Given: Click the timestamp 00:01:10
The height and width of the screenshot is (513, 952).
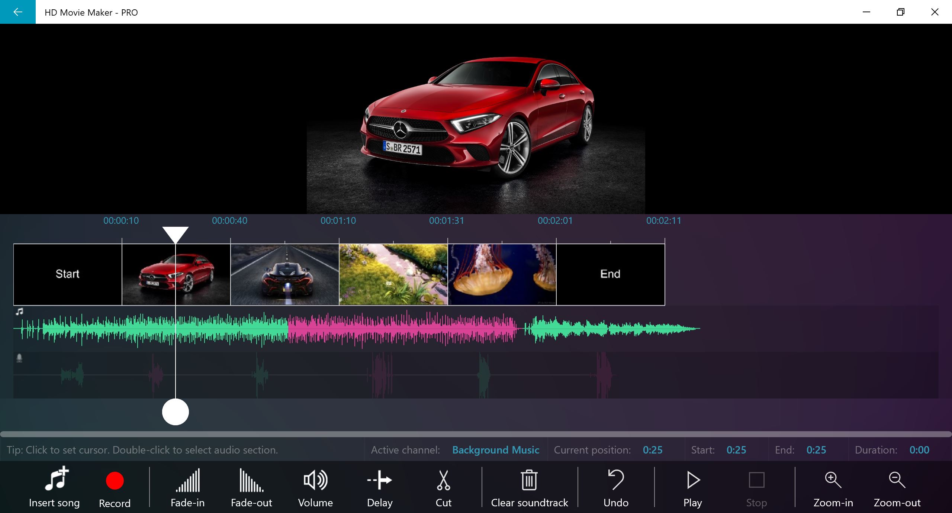Looking at the screenshot, I should tap(338, 220).
